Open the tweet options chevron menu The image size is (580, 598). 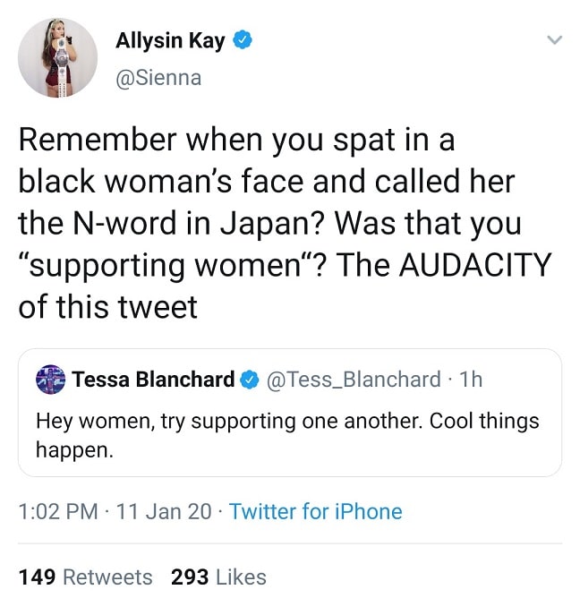[x=554, y=40]
